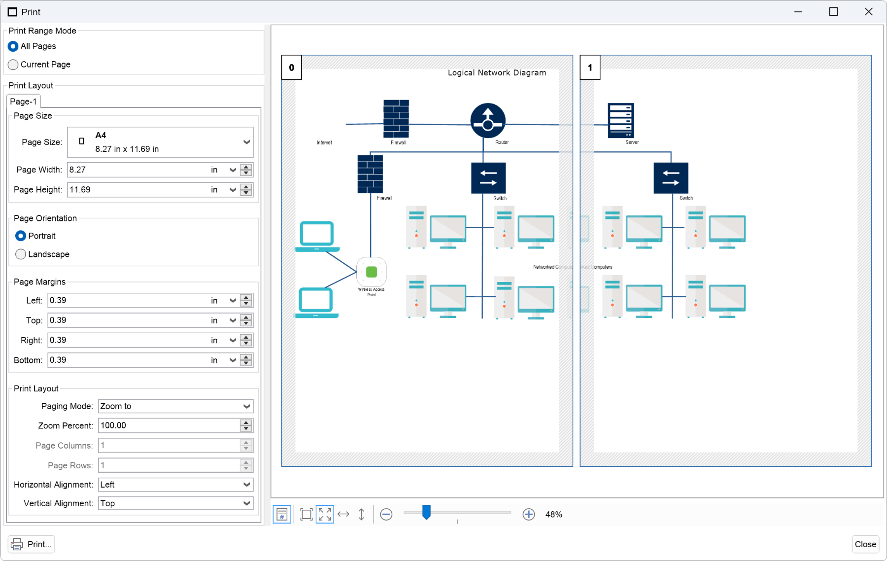Switch to the Page-1 tab
The image size is (887, 561).
coord(23,102)
